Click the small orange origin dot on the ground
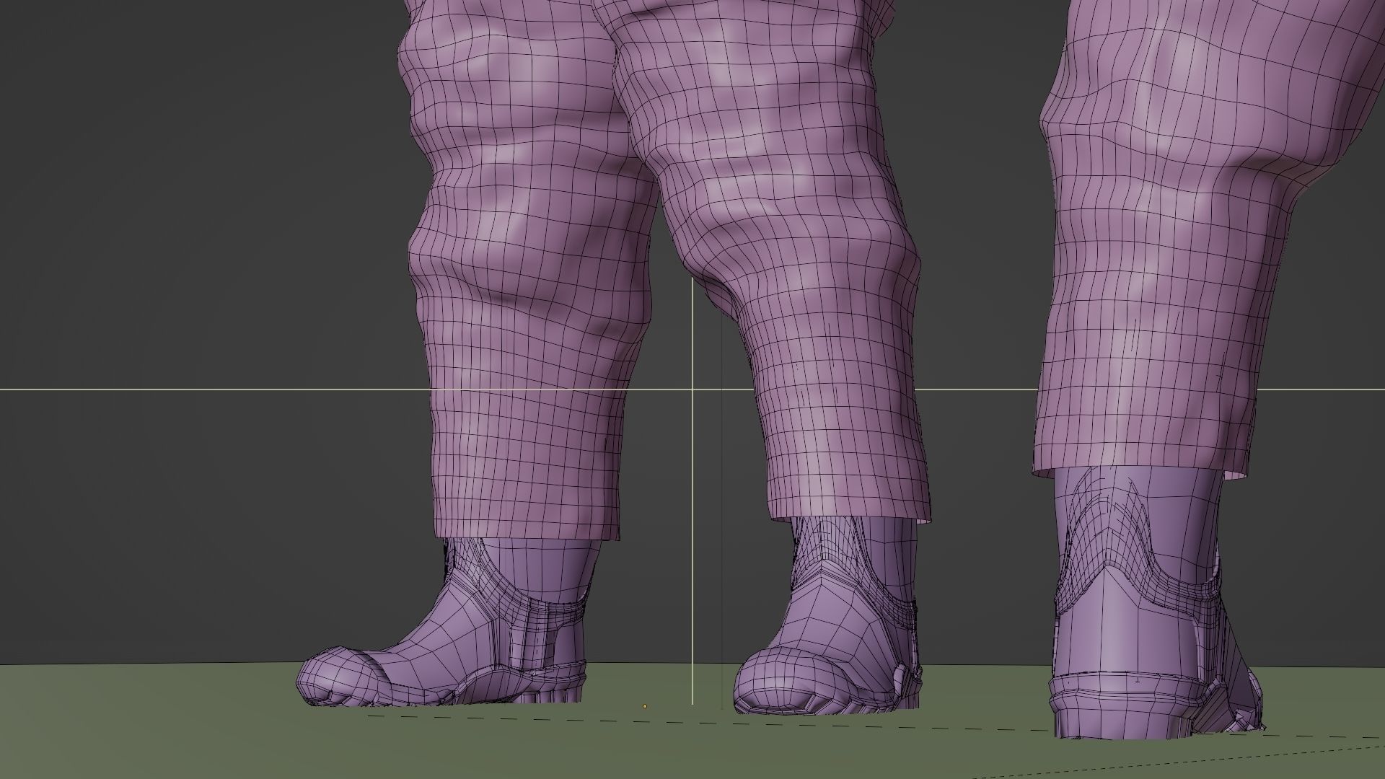1385x779 pixels. [x=644, y=706]
